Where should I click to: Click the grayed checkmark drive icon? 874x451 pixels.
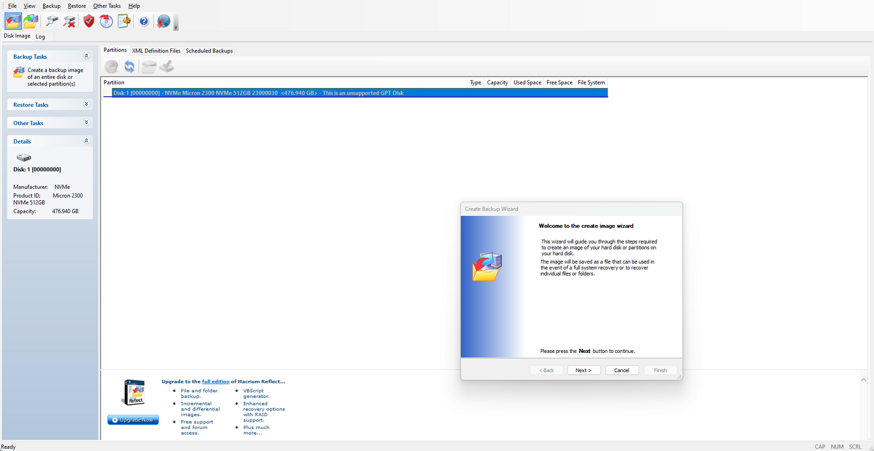click(167, 67)
